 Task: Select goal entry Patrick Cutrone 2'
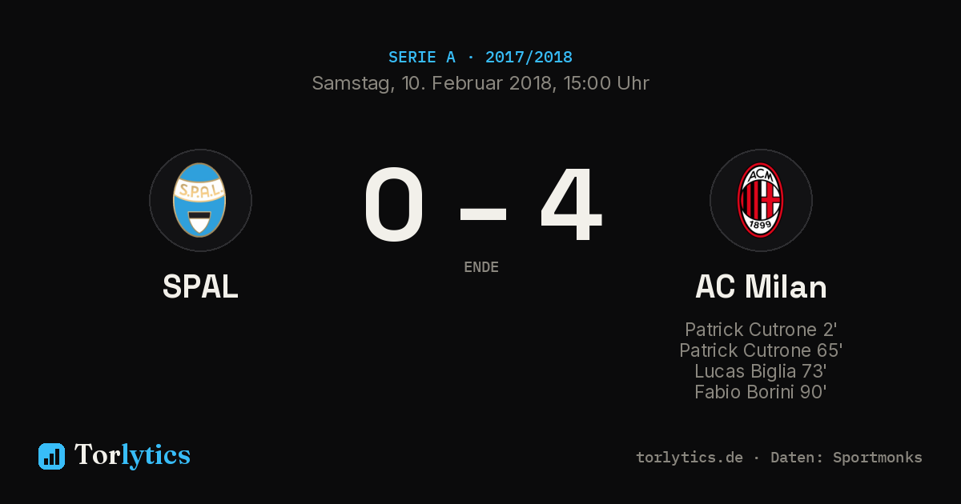tap(761, 330)
